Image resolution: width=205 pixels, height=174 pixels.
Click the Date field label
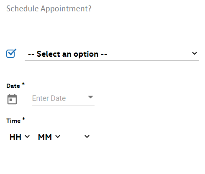click(x=13, y=86)
